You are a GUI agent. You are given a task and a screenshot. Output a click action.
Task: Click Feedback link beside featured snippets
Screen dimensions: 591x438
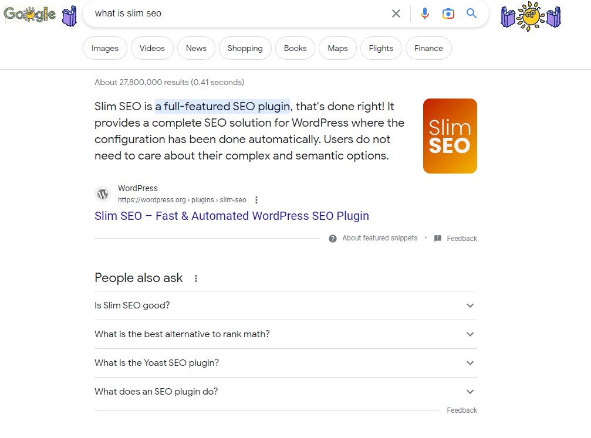pyautogui.click(x=462, y=239)
